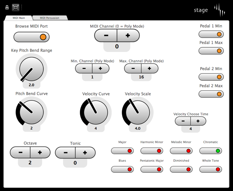
Task: Enable the Whole Tone scale switch
Action: point(210,169)
